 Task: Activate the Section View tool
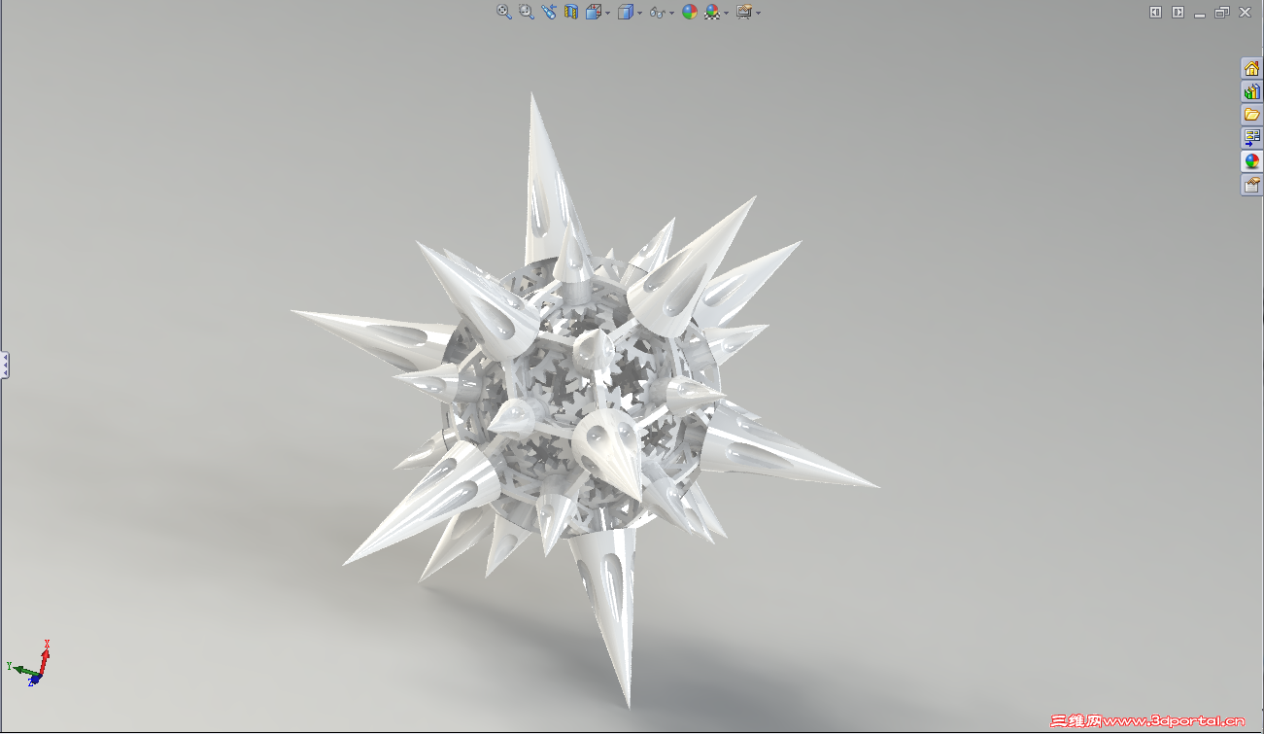coord(571,12)
